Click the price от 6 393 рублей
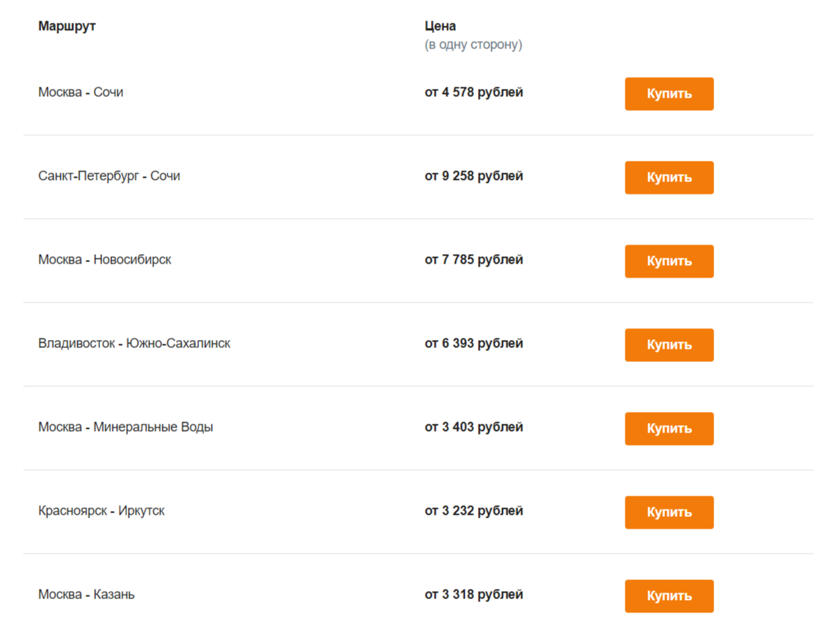Viewport: 822px width, 630px height. click(473, 344)
